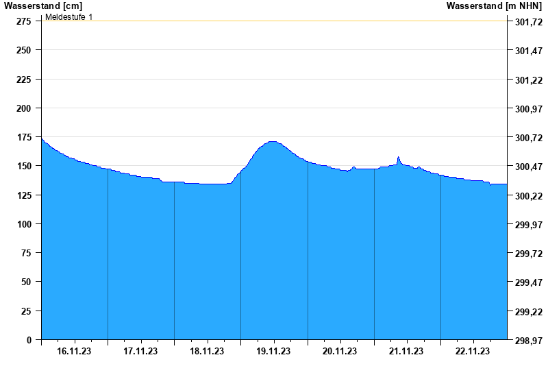
Task: Click the 100 tick label on the left axis
Action: [x=23, y=224]
